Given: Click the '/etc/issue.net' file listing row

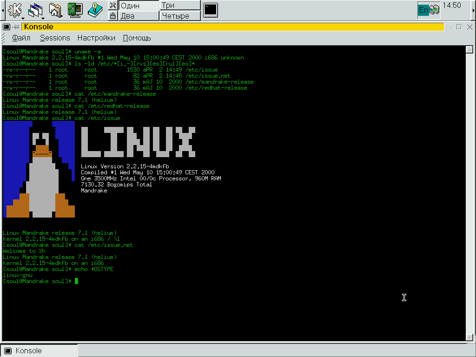Looking at the screenshot, I should coord(117,76).
